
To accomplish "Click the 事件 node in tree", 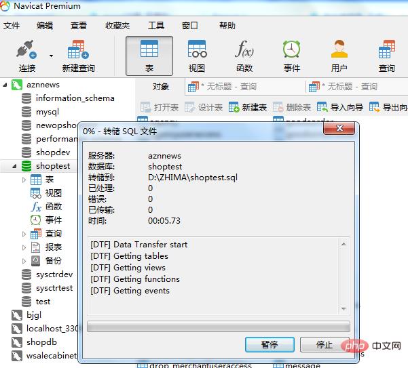I will click(x=46, y=220).
